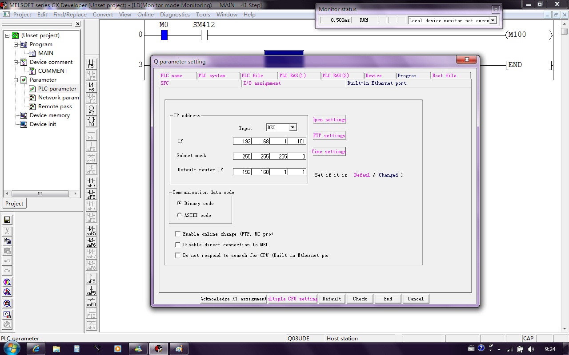Enable online change (FTP, MC protocol) checkbox
This screenshot has width=569, height=355.
pyautogui.click(x=178, y=234)
